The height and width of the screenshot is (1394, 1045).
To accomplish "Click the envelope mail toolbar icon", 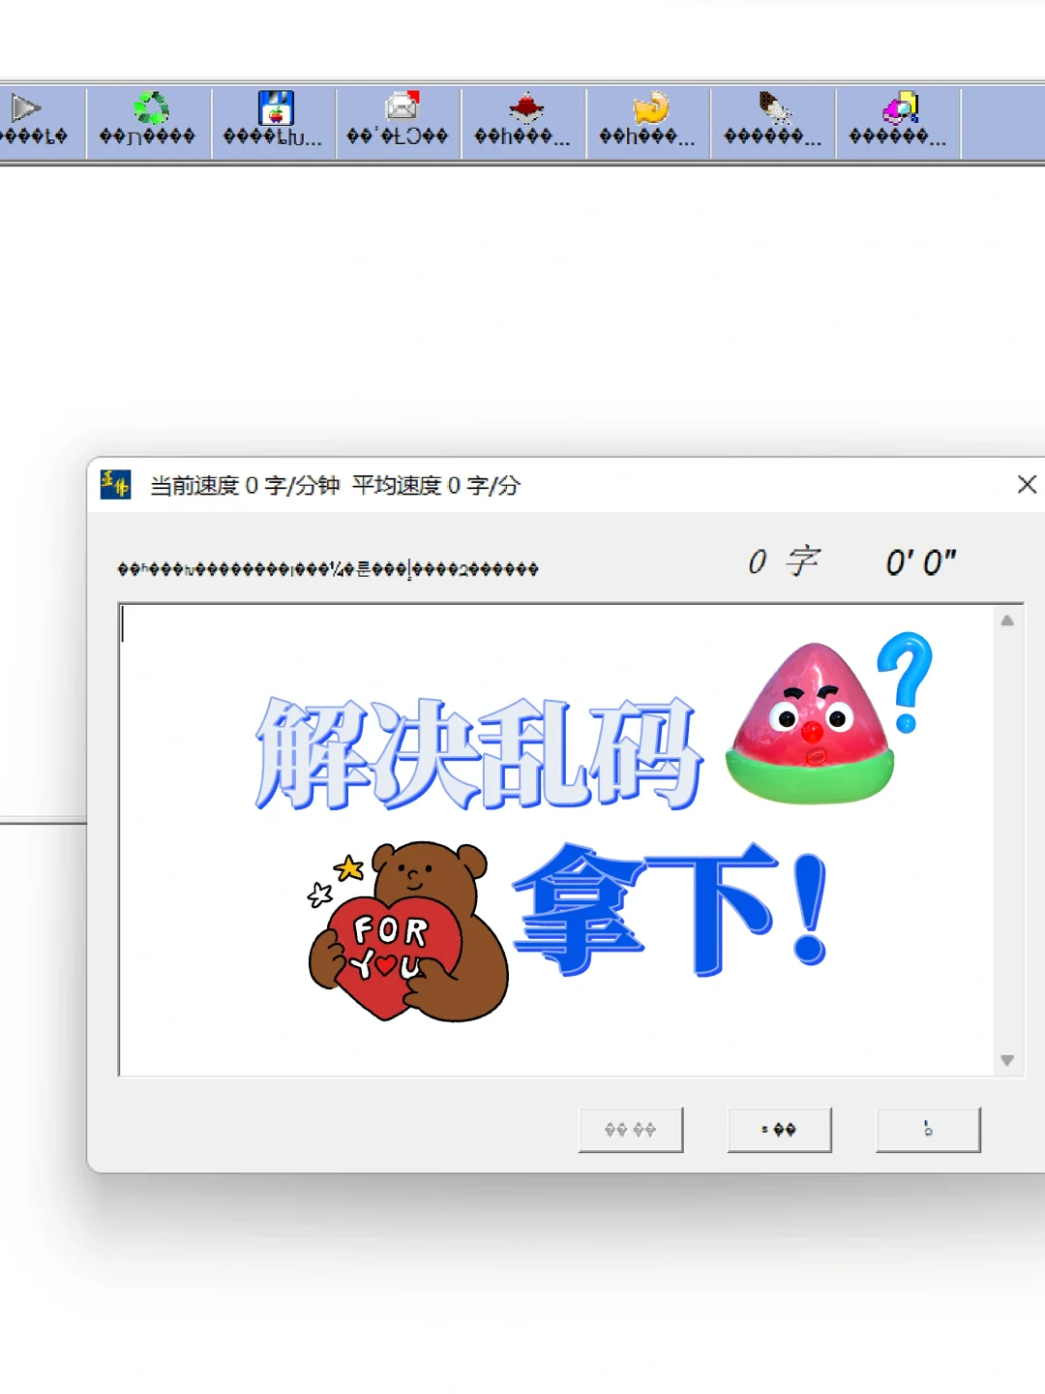I will (401, 105).
